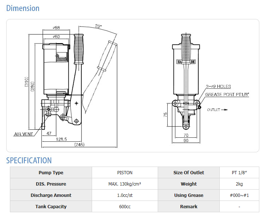Click the Dimension section heading
The image size is (263, 221).
pyautogui.click(x=23, y=8)
